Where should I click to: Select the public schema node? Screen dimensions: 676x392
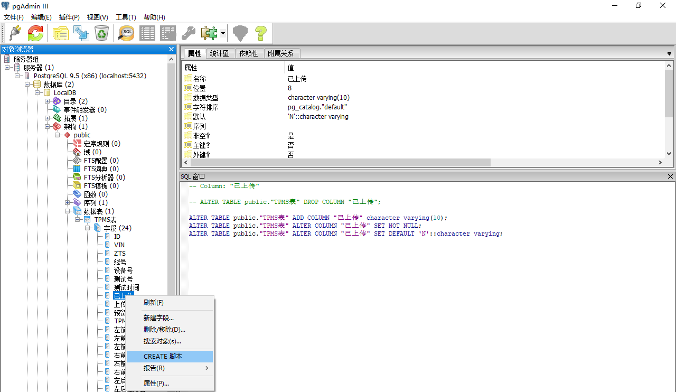[82, 135]
